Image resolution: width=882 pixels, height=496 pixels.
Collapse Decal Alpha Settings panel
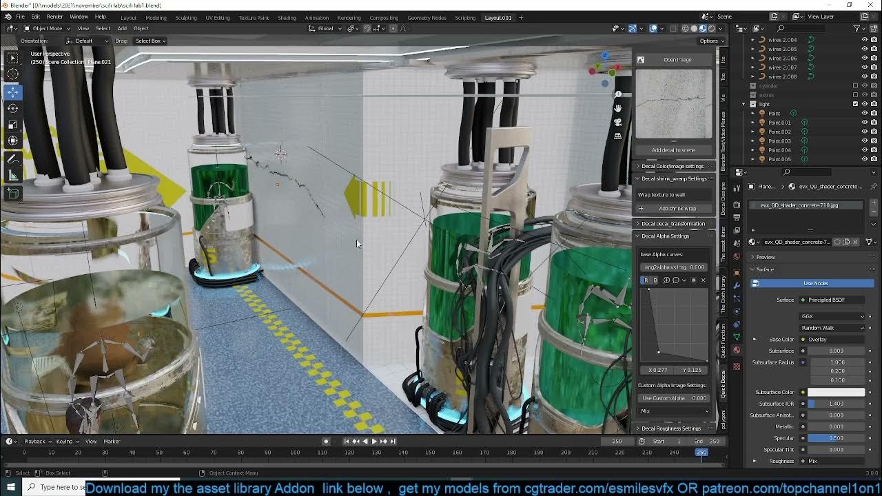click(673, 236)
